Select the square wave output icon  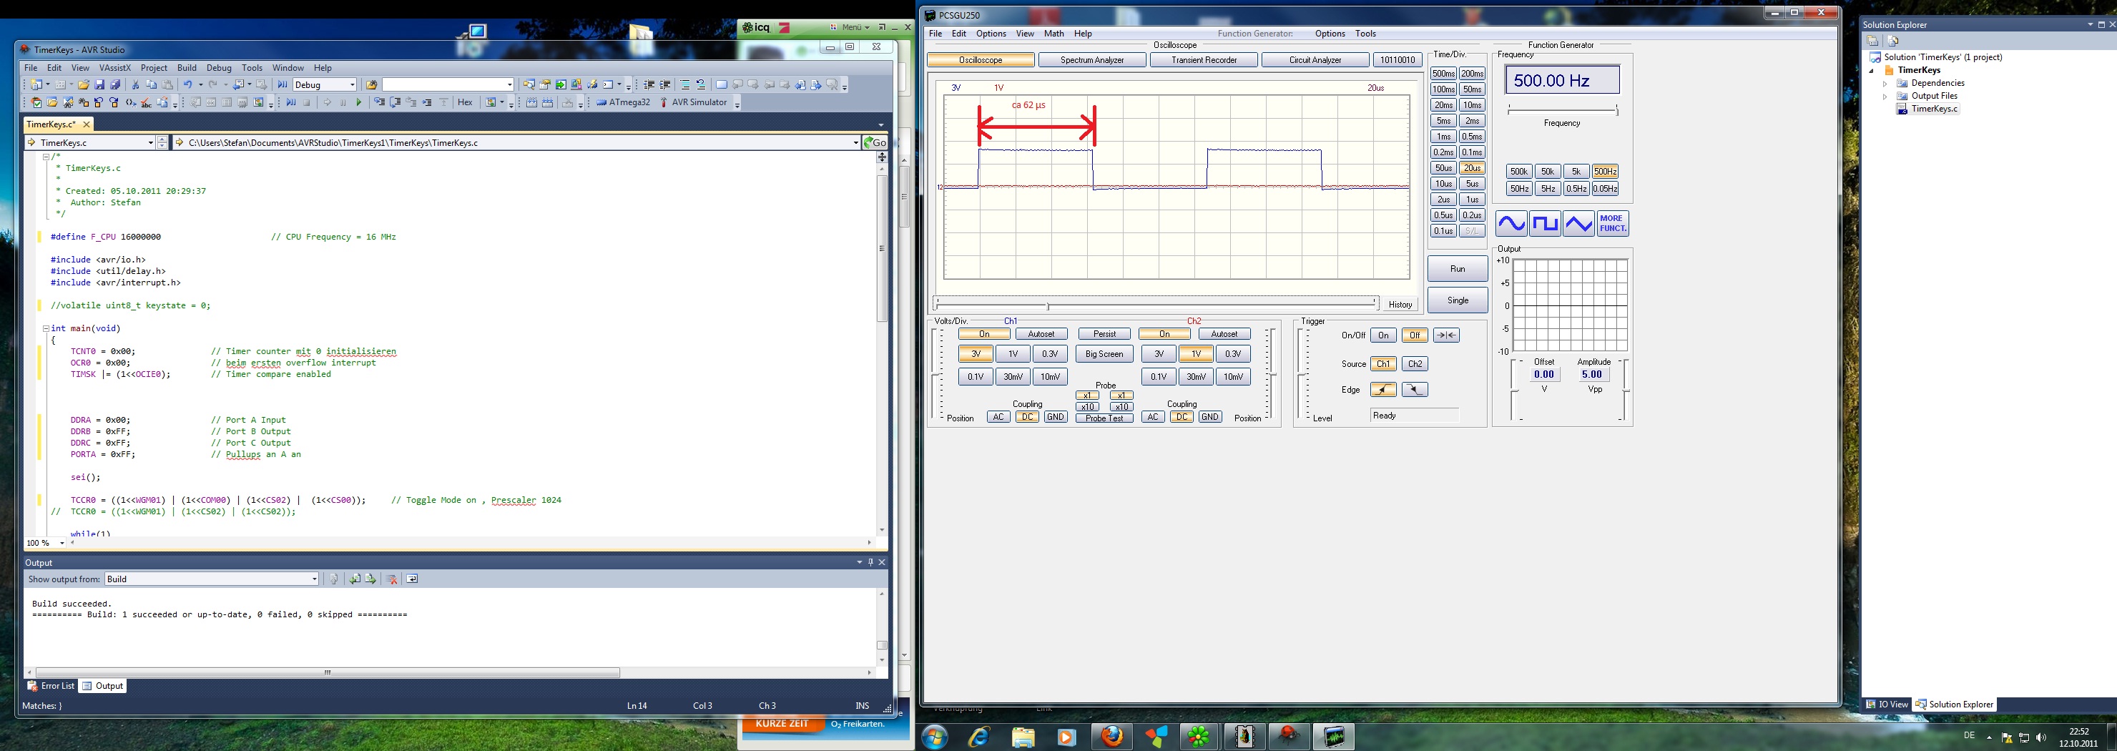coord(1545,223)
